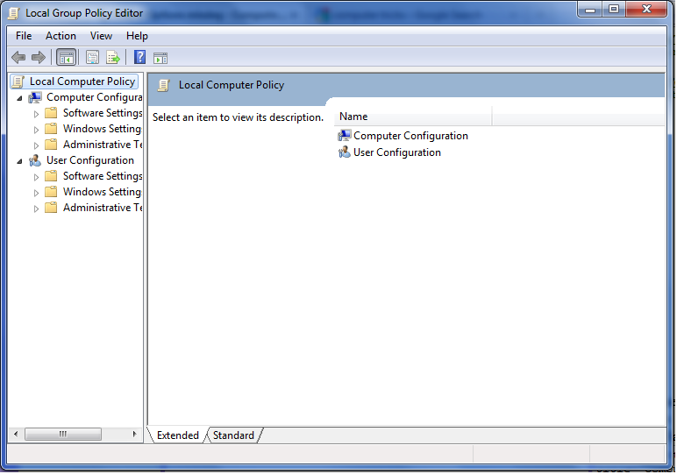Viewport: 677px width, 474px height.
Task: Open the Action menu
Action: tap(61, 36)
